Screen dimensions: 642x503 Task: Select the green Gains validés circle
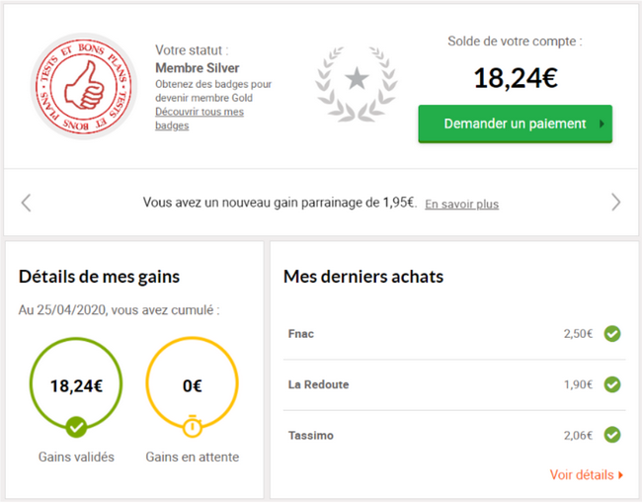[x=76, y=383]
